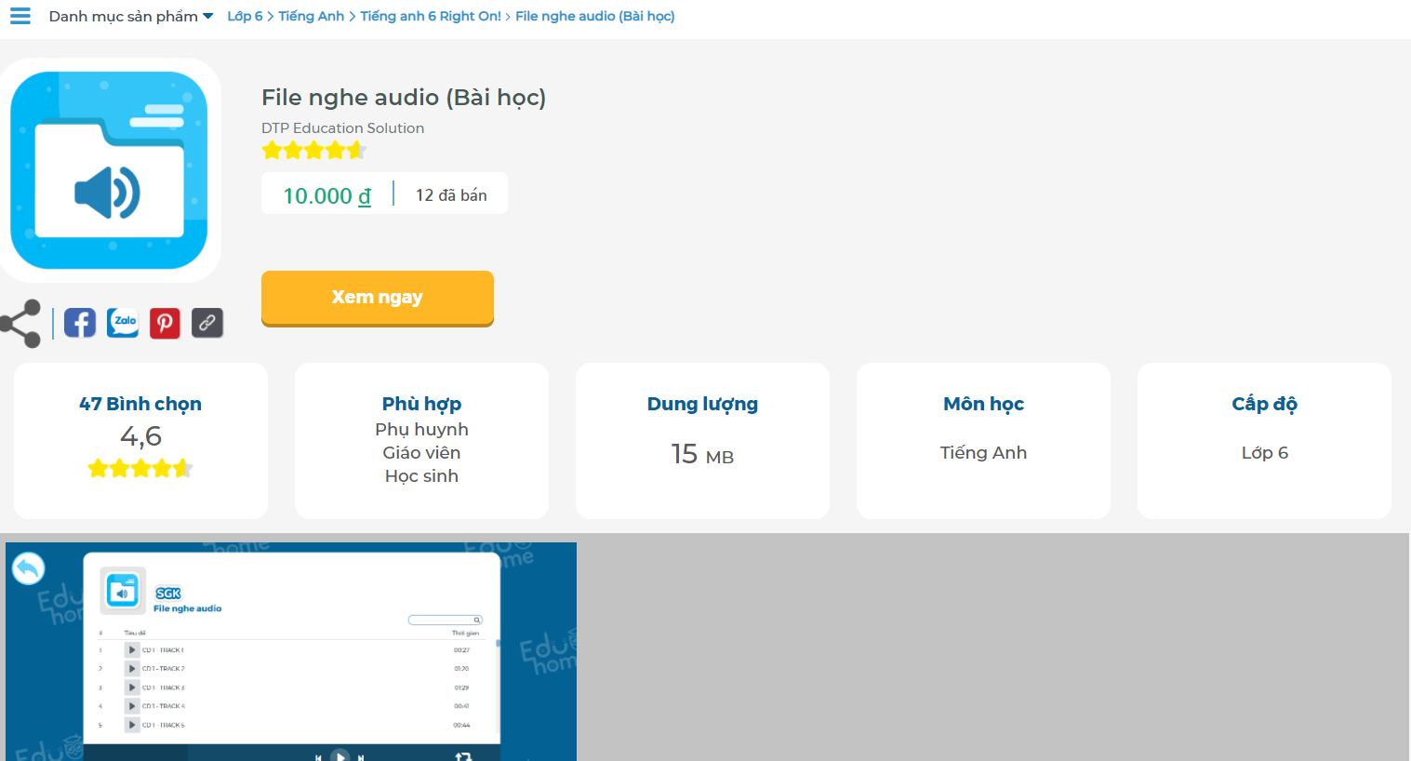The height and width of the screenshot is (761, 1411).
Task: Click the orange Xem ngay button
Action: point(378,298)
